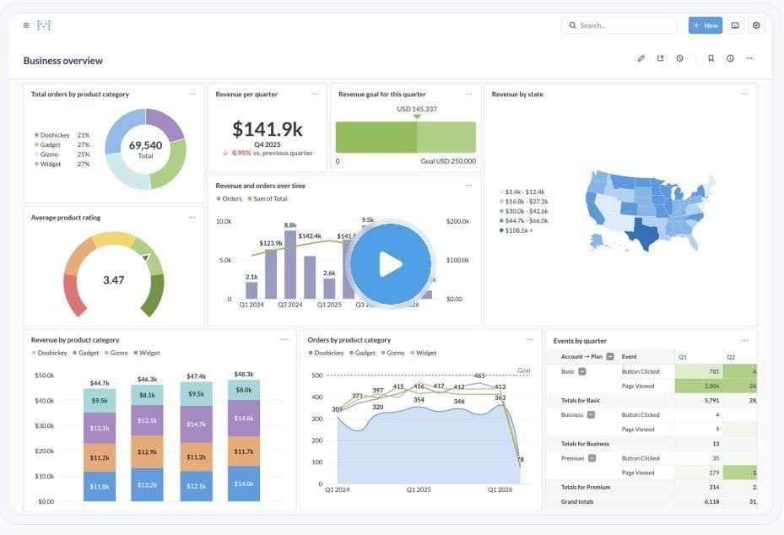
Task: Click the share dashboard icon
Action: pyautogui.click(x=660, y=58)
